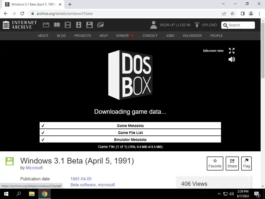265x199 pixels.
Task: Open a new tab
Action: click(x=70, y=4)
